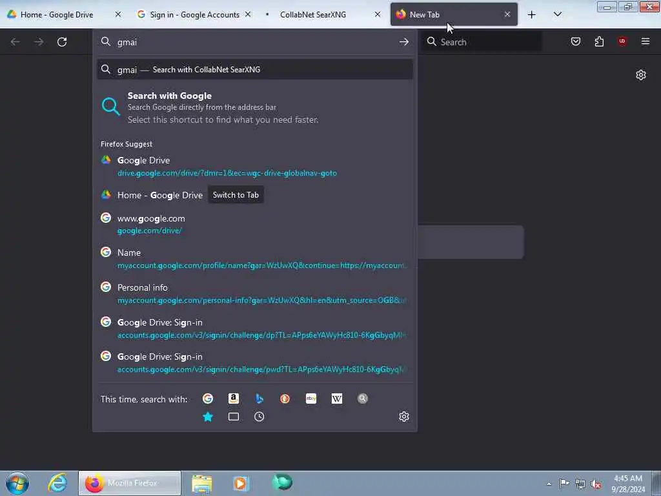Viewport: 661px width, 496px height.
Task: Open a new tab with plus button
Action: [x=532, y=15]
